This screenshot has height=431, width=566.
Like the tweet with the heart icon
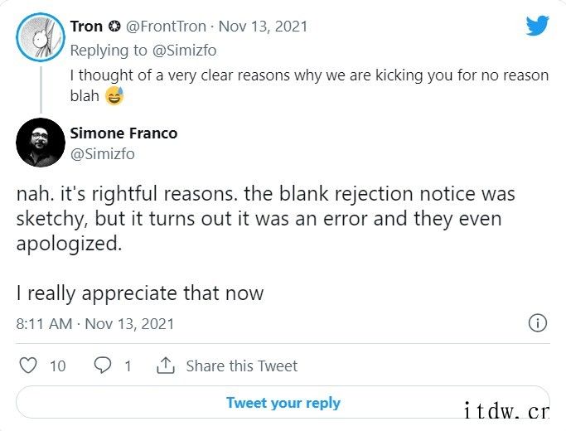pos(28,366)
